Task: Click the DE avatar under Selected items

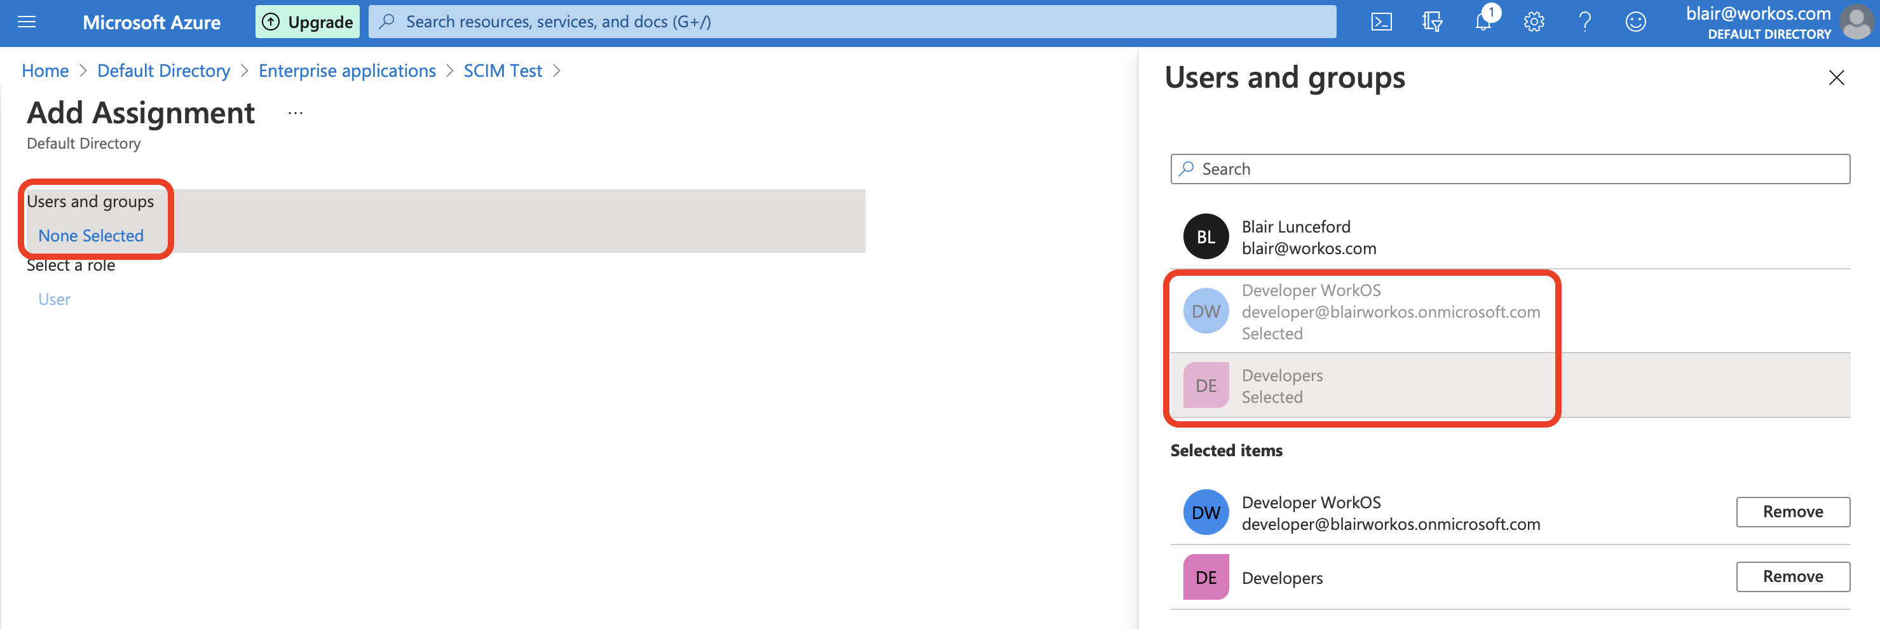Action: (x=1206, y=577)
